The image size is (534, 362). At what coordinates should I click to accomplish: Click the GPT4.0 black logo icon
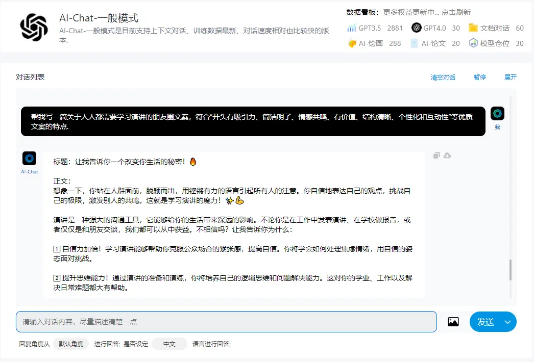416,28
